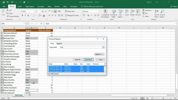
Task: Click Find All button
Action: point(78,59)
